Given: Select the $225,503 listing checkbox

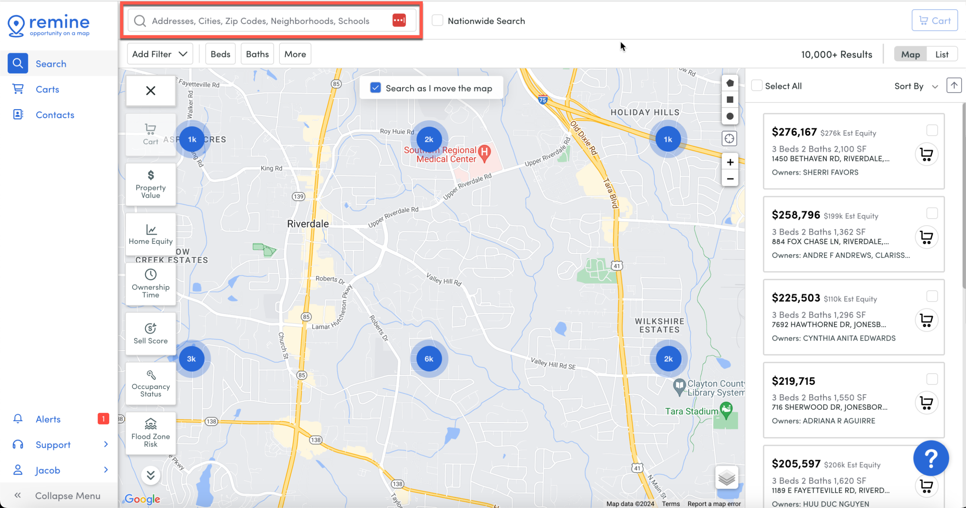Looking at the screenshot, I should coord(932,296).
